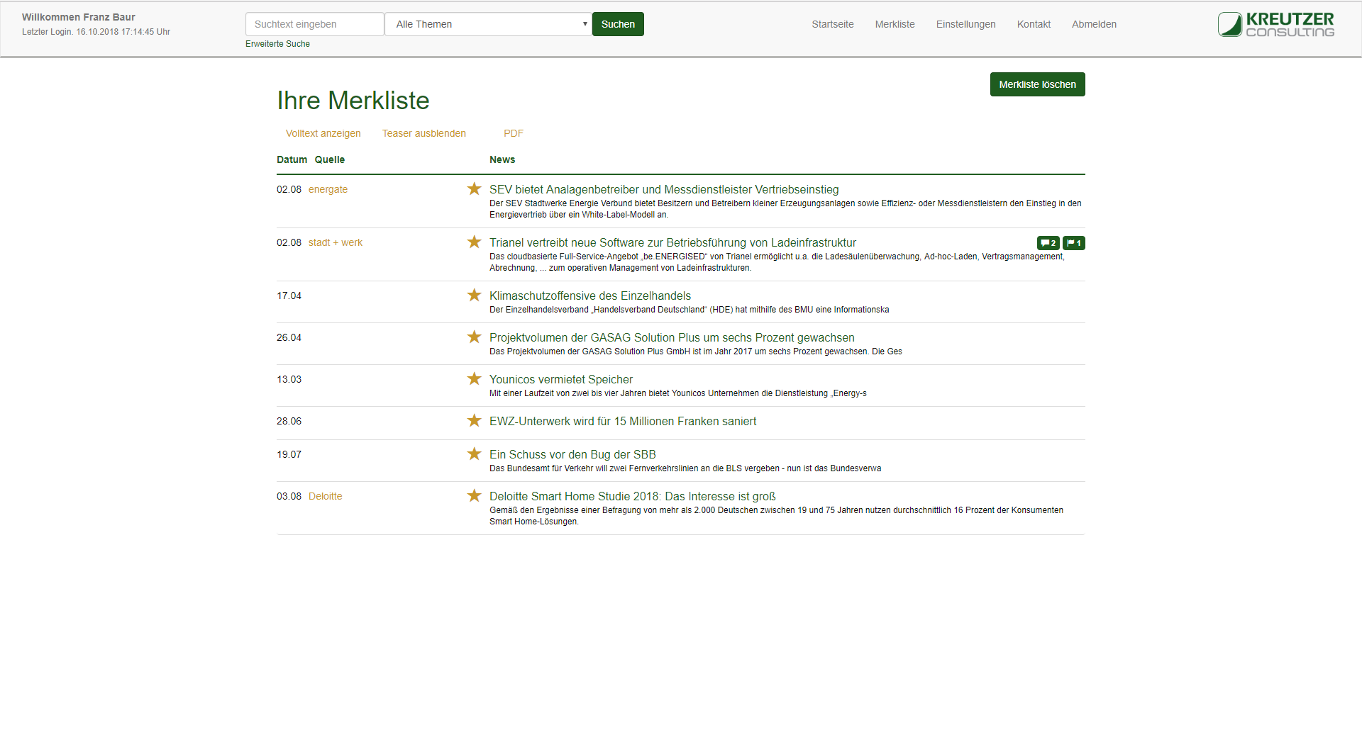Click star next to Deloitte Smart Home Studie
Viewport: 1362px width, 737px height.
[474, 496]
